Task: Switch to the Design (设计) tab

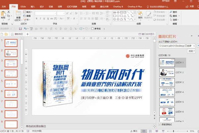Action: tap(42, 7)
